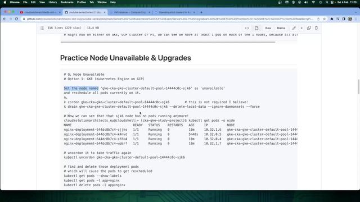This screenshot has width=360, height=202.
Task: Close the Operating etcd clusters tab
Action: click(x=194, y=12)
